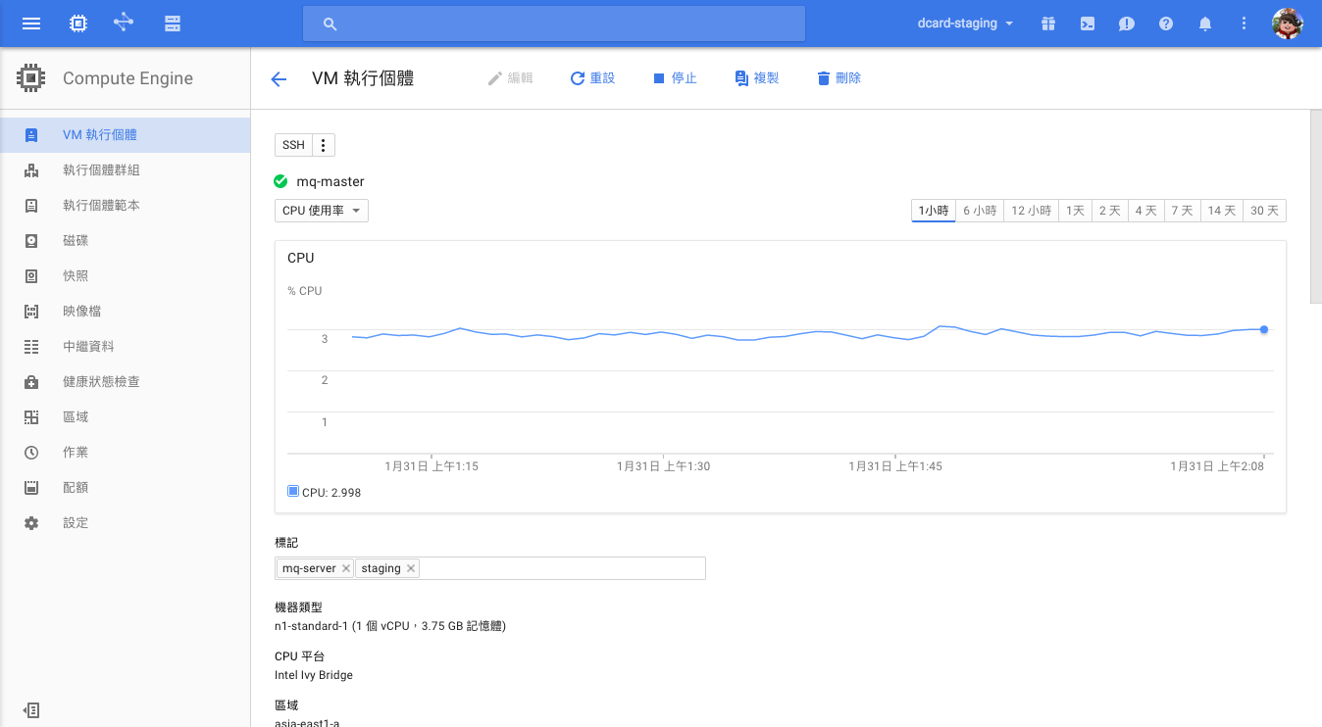Click the user avatar picture
The height and width of the screenshot is (727, 1322).
point(1287,24)
